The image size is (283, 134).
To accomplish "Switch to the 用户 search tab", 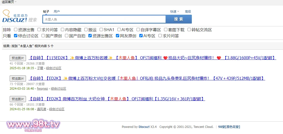I will coord(57,11).
